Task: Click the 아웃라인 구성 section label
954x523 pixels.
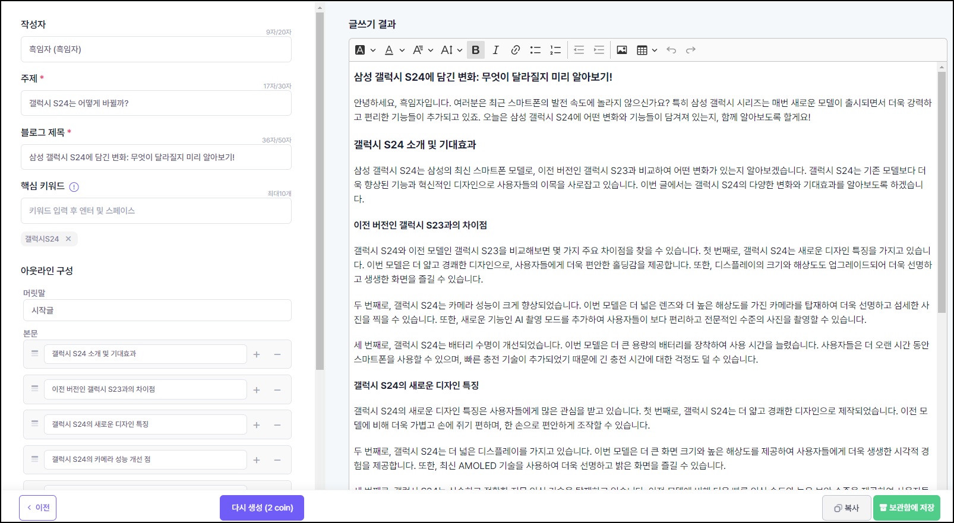Action: (47, 271)
